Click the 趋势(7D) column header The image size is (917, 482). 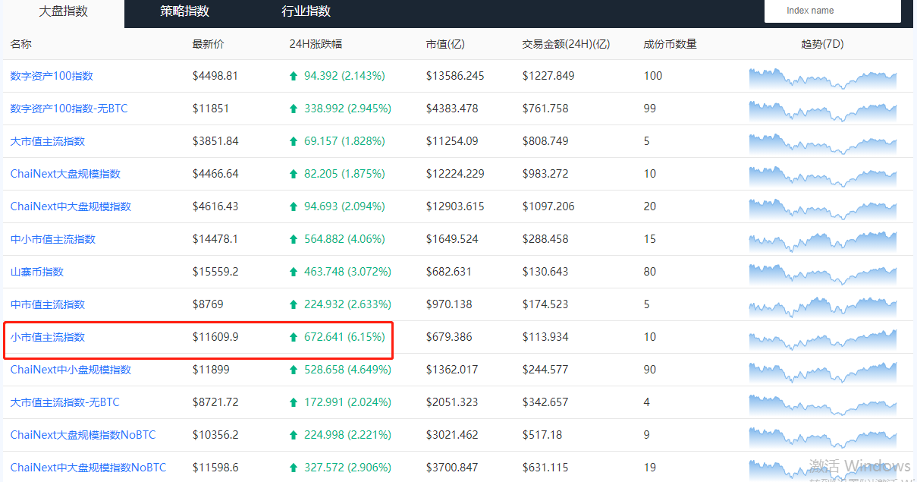[822, 44]
